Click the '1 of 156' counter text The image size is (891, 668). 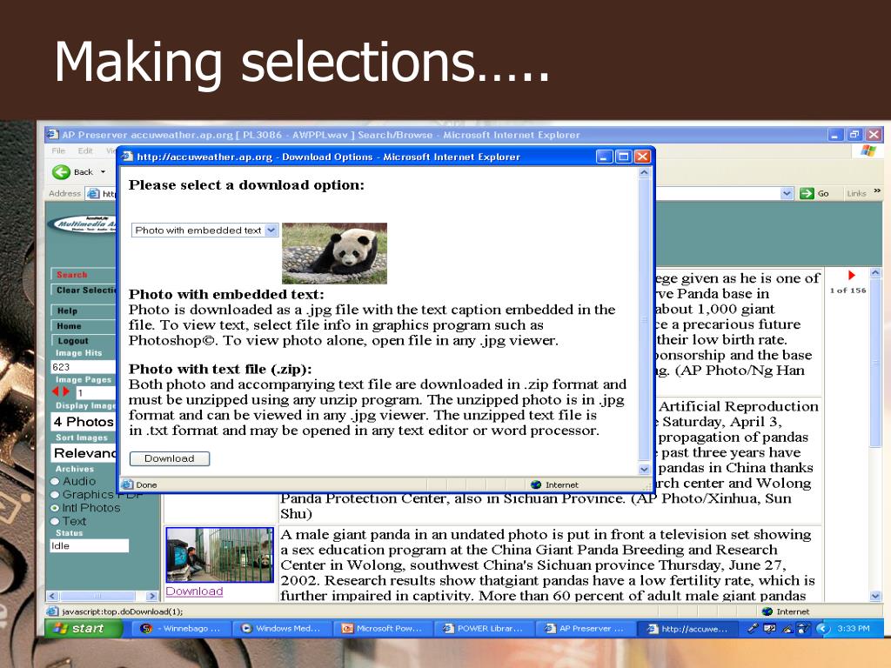click(x=847, y=291)
